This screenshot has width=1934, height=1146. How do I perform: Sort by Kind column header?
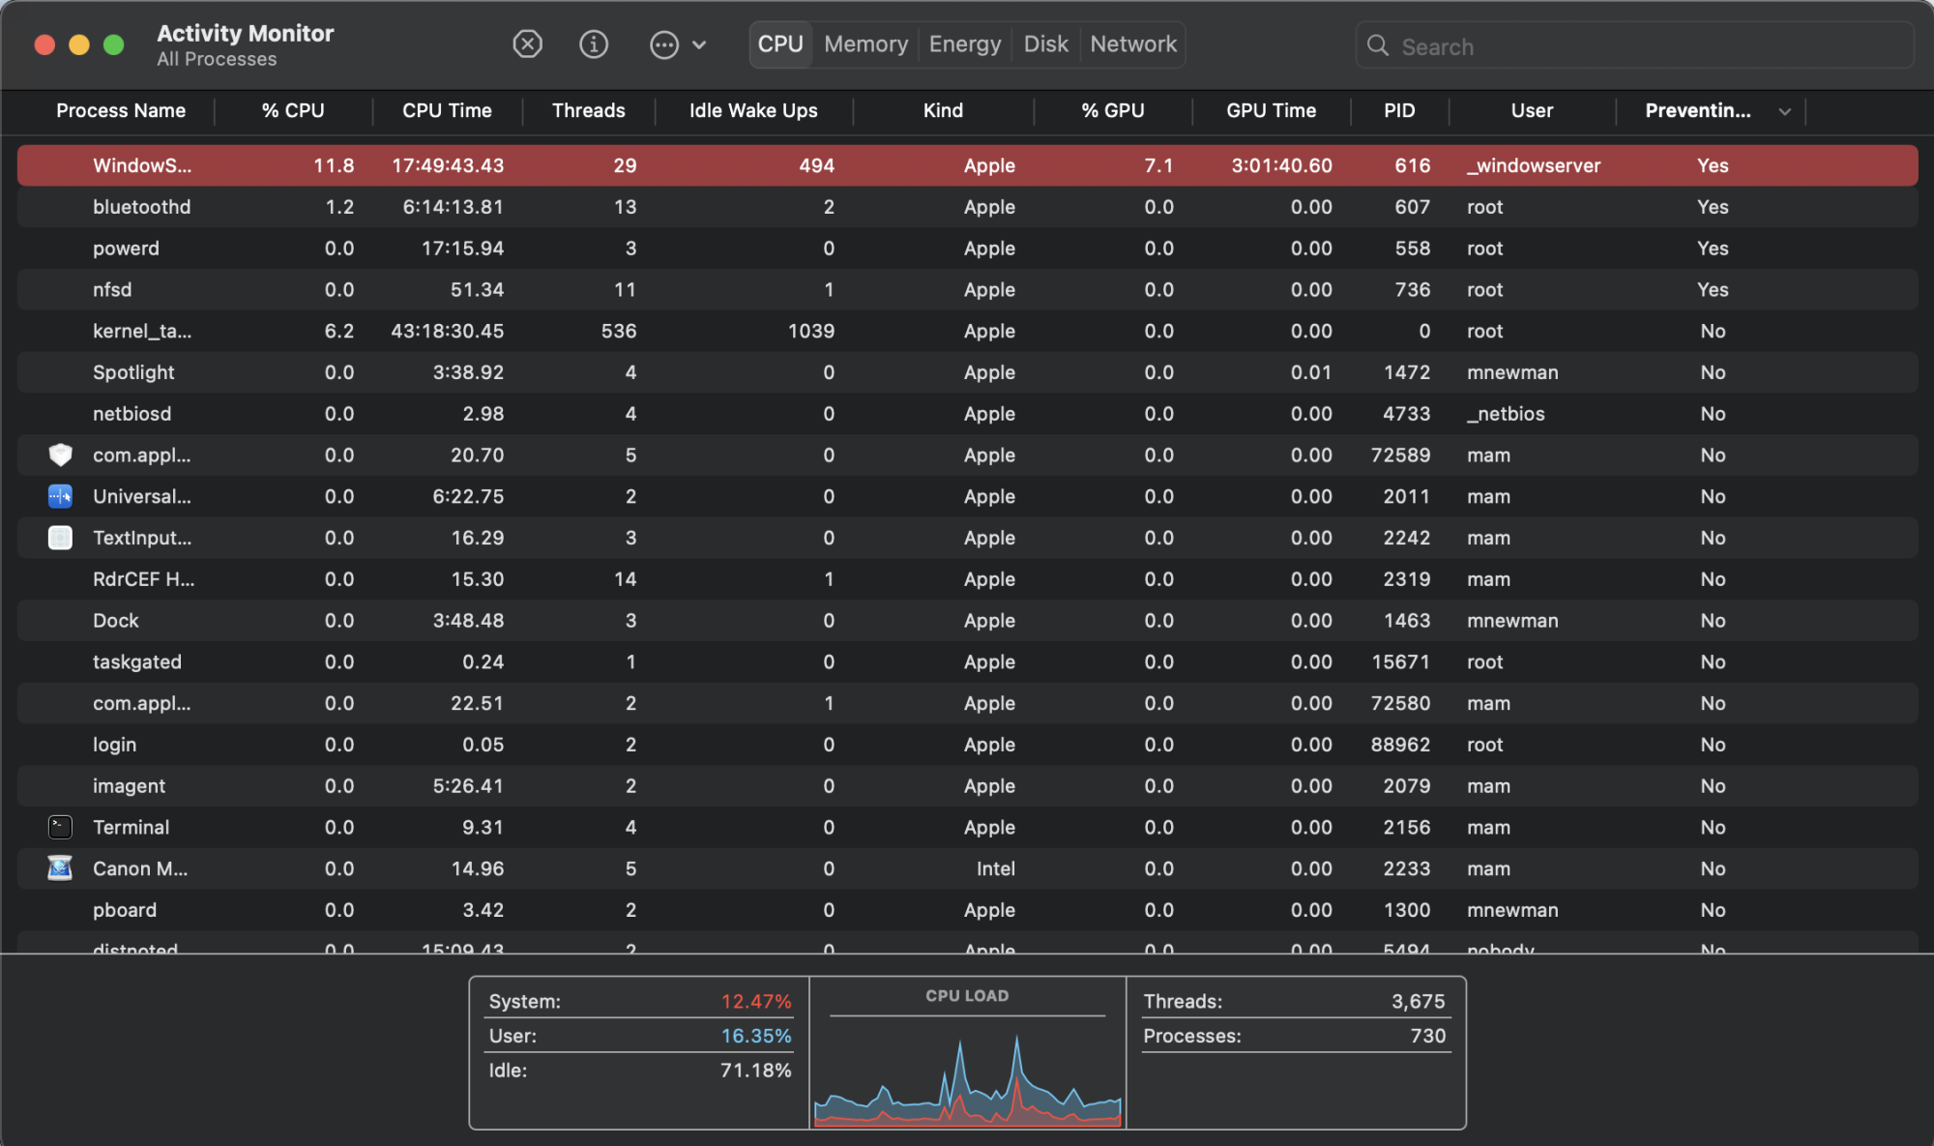pyautogui.click(x=943, y=111)
